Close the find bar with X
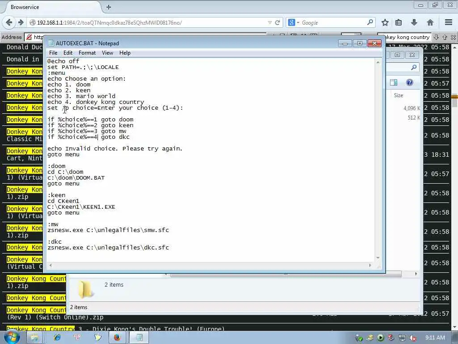This screenshot has width=458, height=344. click(453, 37)
